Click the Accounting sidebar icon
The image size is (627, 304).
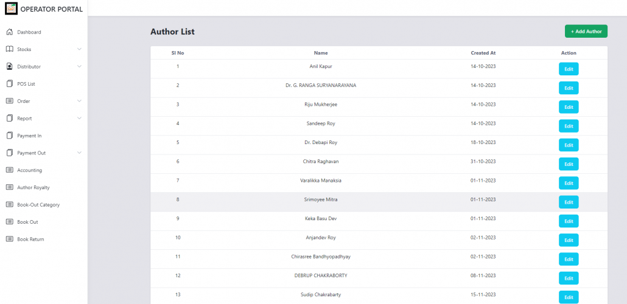pyautogui.click(x=9, y=170)
